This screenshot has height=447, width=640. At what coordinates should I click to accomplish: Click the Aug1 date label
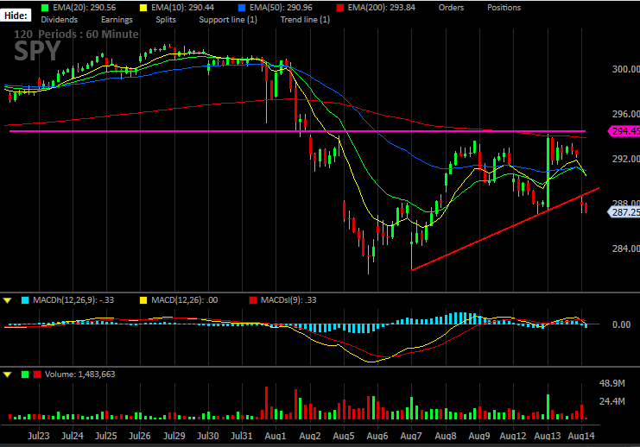click(276, 436)
